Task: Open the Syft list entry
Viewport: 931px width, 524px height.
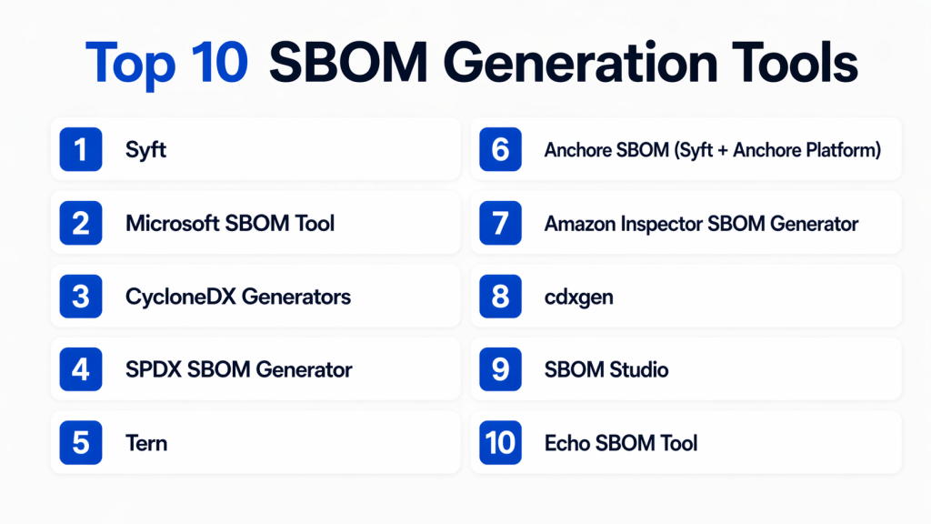Action: 145,150
